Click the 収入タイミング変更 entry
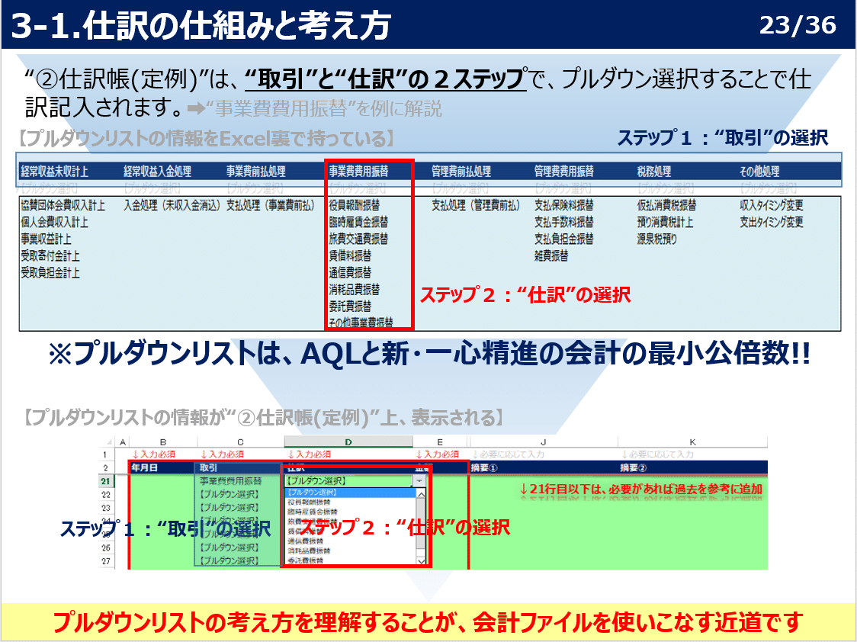This screenshot has height=642, width=857. [x=771, y=205]
